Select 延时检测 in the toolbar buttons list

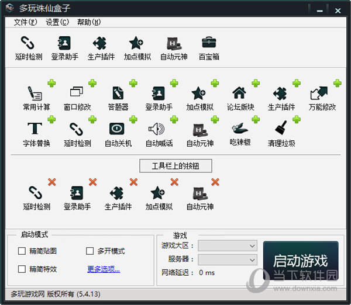36,198
